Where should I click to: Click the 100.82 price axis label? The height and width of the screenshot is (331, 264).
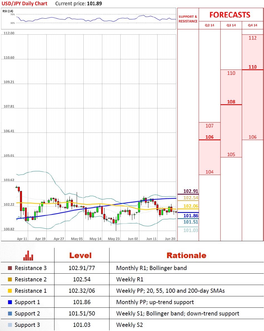pos(9,229)
